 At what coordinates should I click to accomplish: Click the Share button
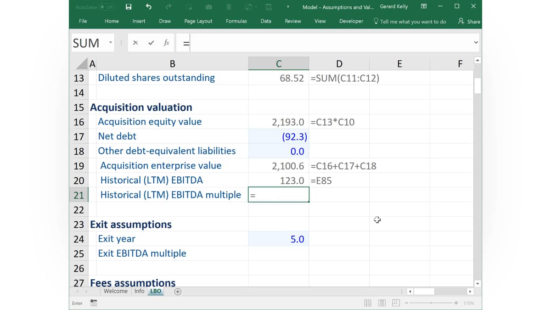click(469, 22)
